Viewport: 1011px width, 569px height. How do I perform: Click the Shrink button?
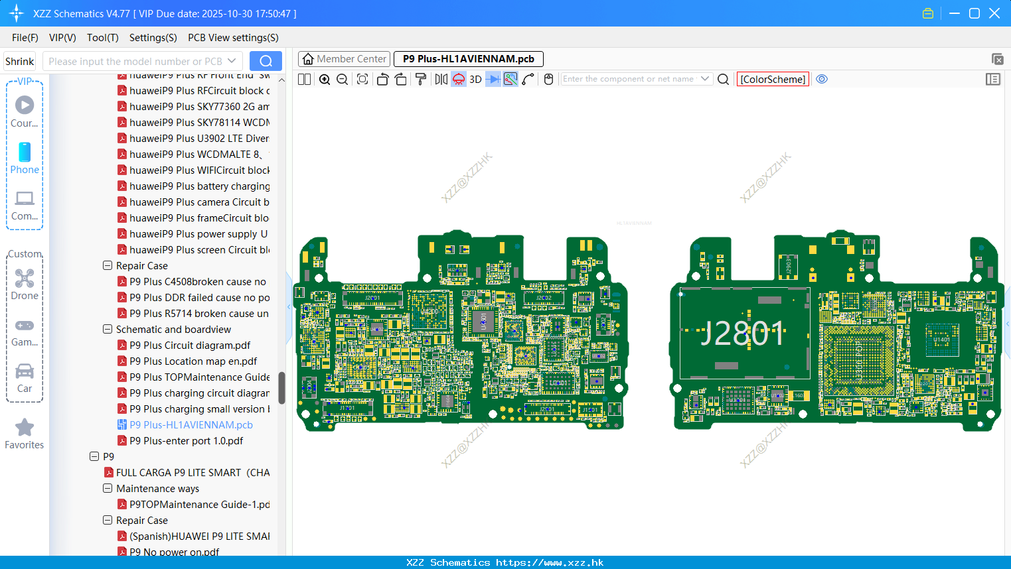coord(19,62)
